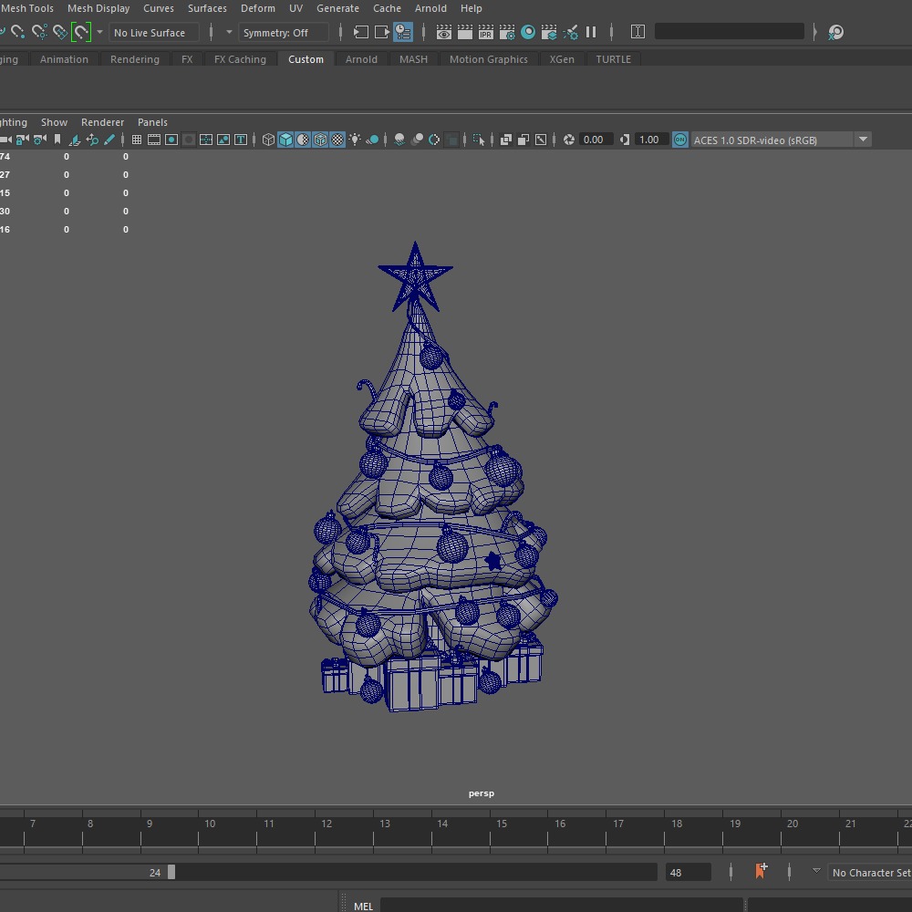Screen dimensions: 912x912
Task: Open the Deform menu
Action: 258,8
